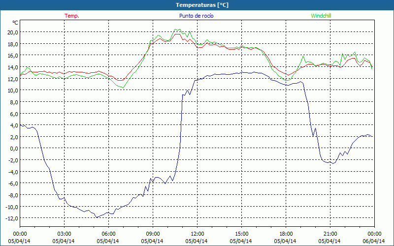This screenshot has width=394, height=246.
Task: Click the 10,0 y-axis value
Action: 13,91
